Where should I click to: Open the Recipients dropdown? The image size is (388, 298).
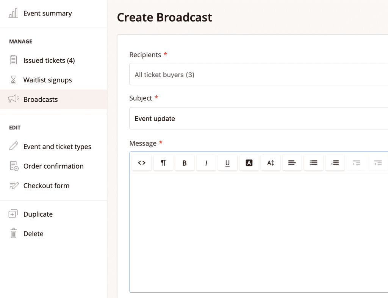[x=258, y=74]
